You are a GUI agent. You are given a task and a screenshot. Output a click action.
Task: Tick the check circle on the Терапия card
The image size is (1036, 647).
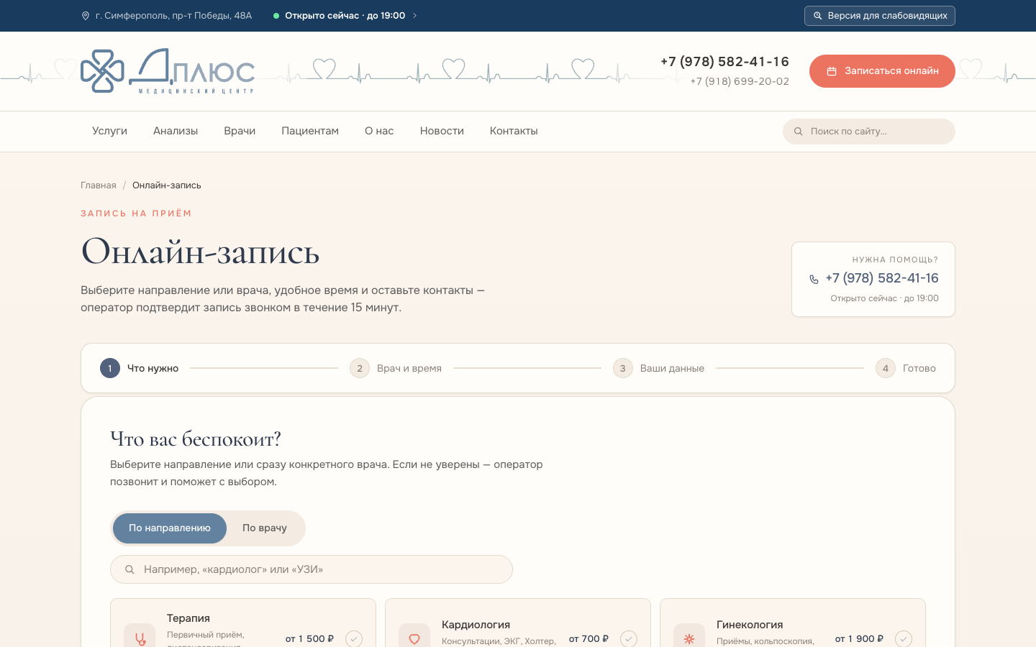pyautogui.click(x=354, y=638)
